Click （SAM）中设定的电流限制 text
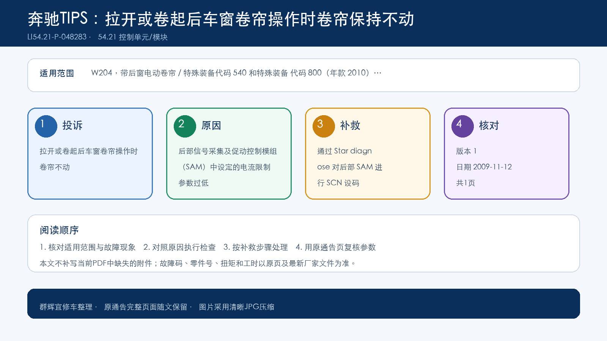This screenshot has height=341, width=607. [x=225, y=167]
